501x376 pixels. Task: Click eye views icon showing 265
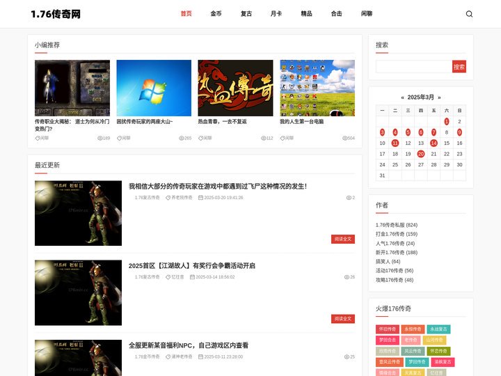click(x=182, y=138)
